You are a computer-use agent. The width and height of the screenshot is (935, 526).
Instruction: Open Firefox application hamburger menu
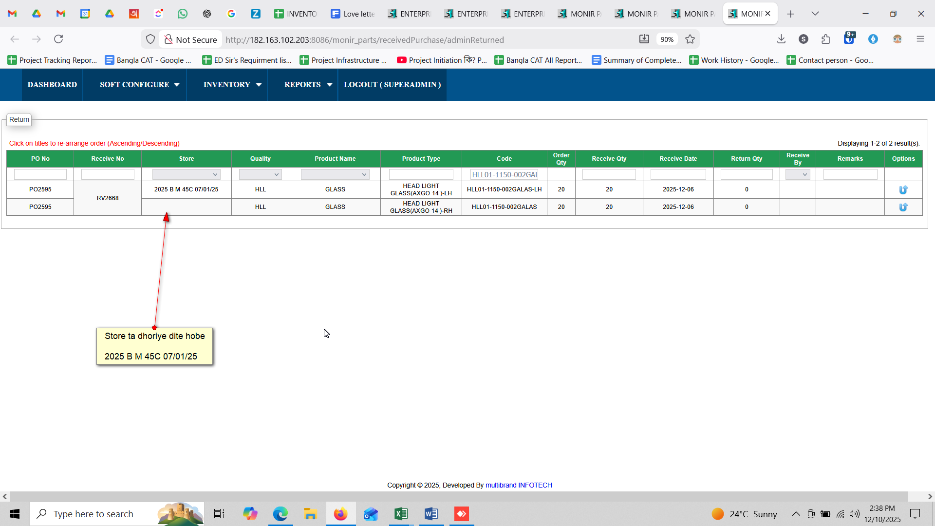click(x=920, y=39)
